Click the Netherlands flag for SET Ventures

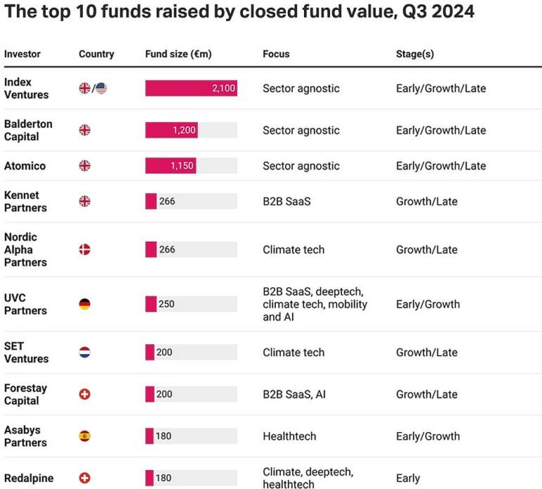click(x=84, y=353)
